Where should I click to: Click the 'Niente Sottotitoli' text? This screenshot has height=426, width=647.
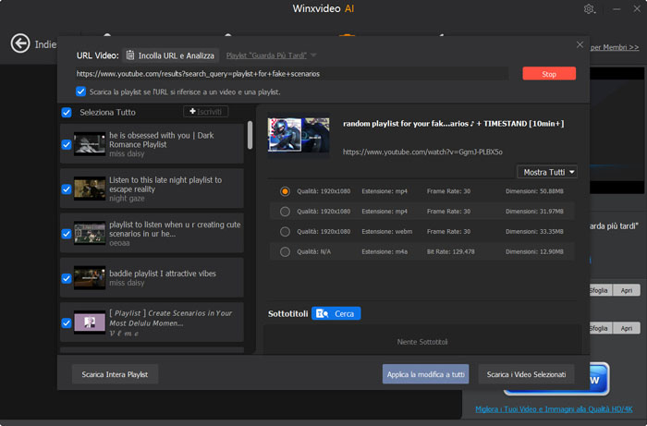tap(422, 342)
